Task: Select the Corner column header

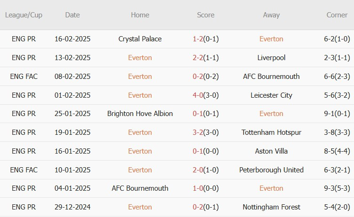Action: click(337, 15)
